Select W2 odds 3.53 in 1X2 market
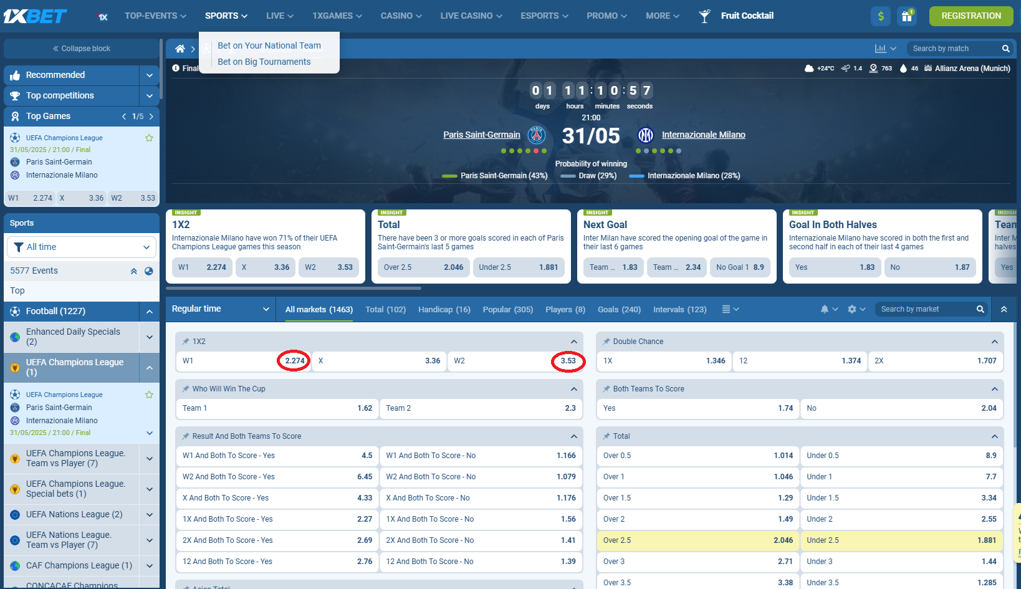This screenshot has width=1021, height=589. tap(515, 361)
